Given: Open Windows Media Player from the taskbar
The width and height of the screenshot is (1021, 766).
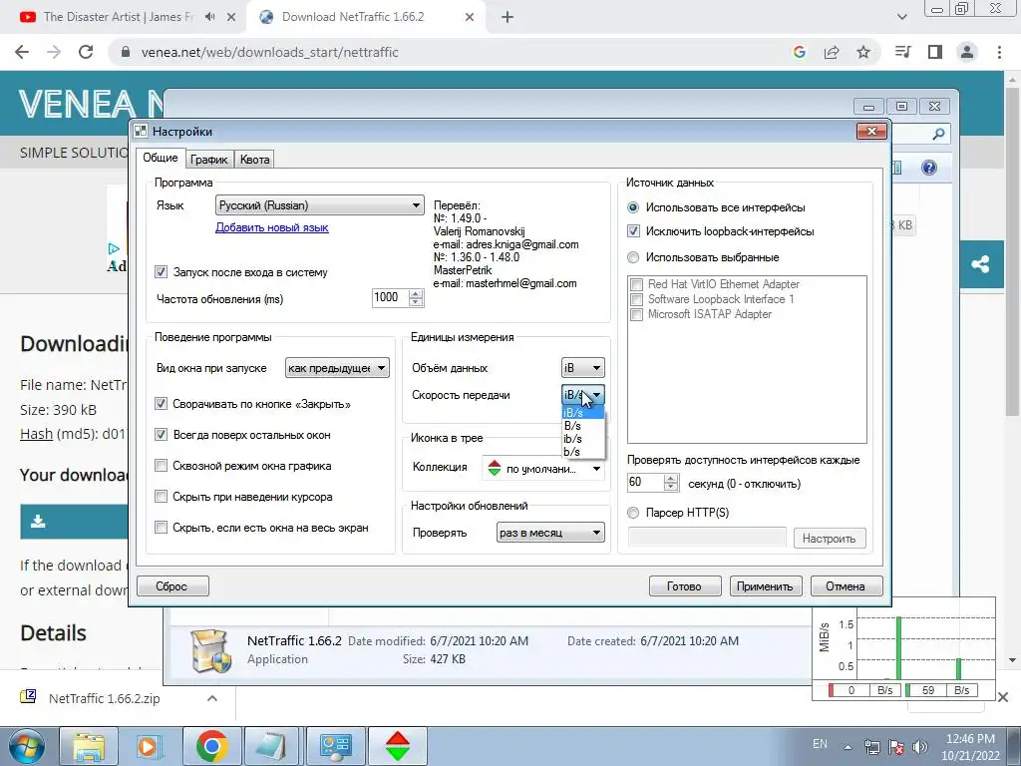Looking at the screenshot, I should pos(148,746).
